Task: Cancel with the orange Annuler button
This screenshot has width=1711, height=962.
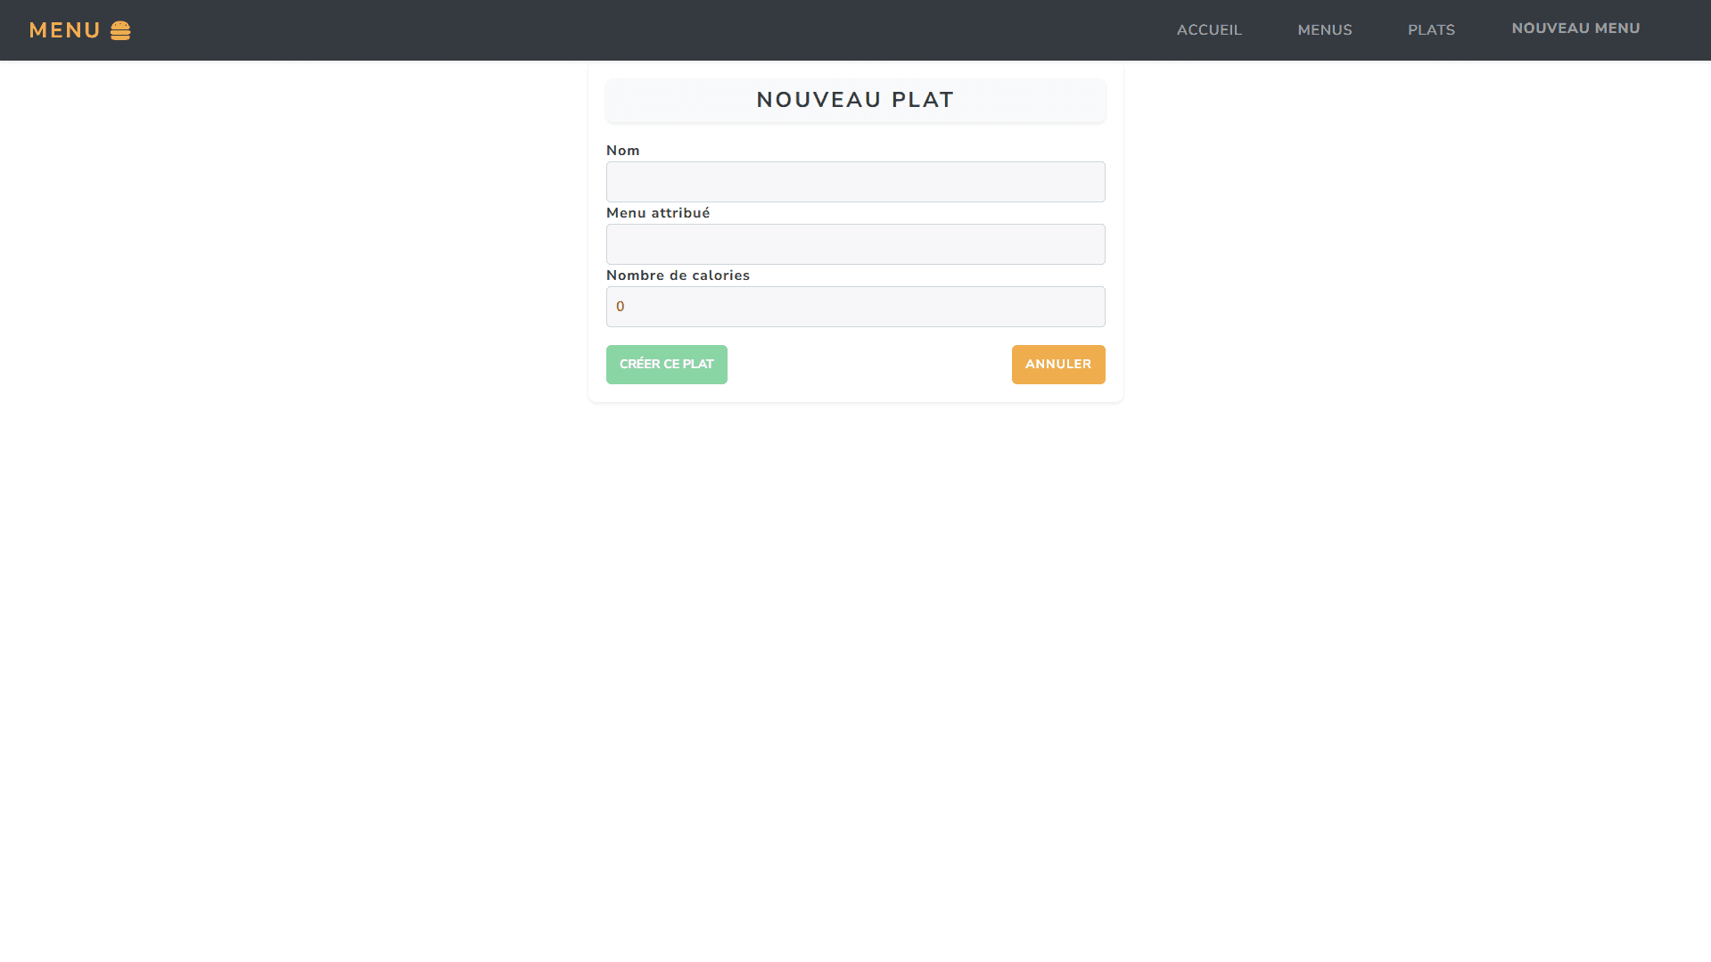Action: [1057, 365]
